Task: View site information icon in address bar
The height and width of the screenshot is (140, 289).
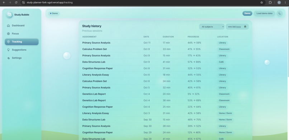Action: pos(23,2)
